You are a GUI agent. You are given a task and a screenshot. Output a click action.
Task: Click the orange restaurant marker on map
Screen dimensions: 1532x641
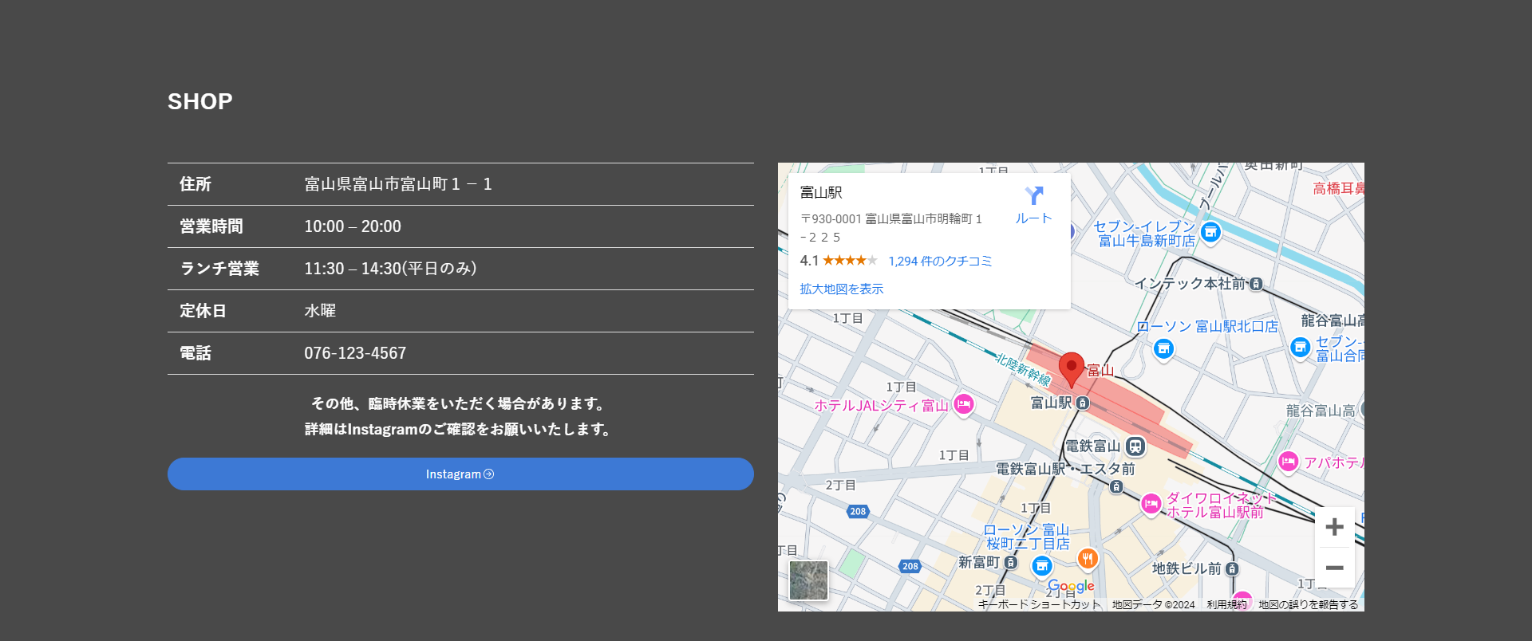pyautogui.click(x=1087, y=559)
